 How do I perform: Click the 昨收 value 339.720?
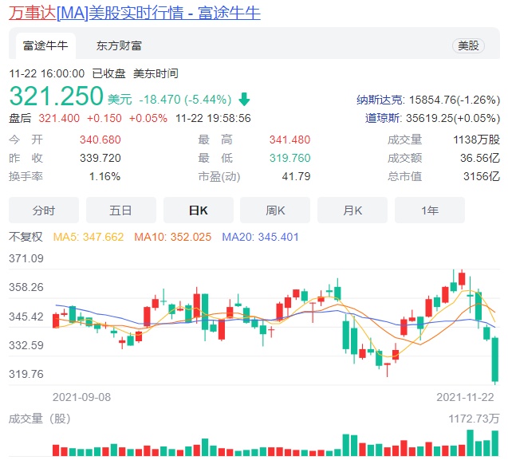click(100, 158)
